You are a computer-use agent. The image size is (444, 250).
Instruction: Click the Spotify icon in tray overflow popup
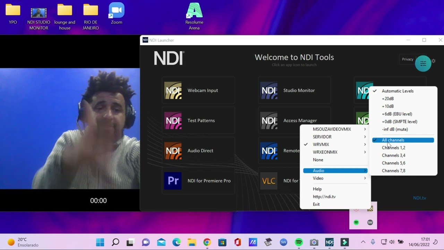point(356,223)
